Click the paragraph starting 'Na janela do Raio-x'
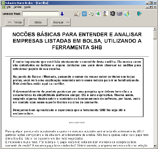 pos(76,80)
